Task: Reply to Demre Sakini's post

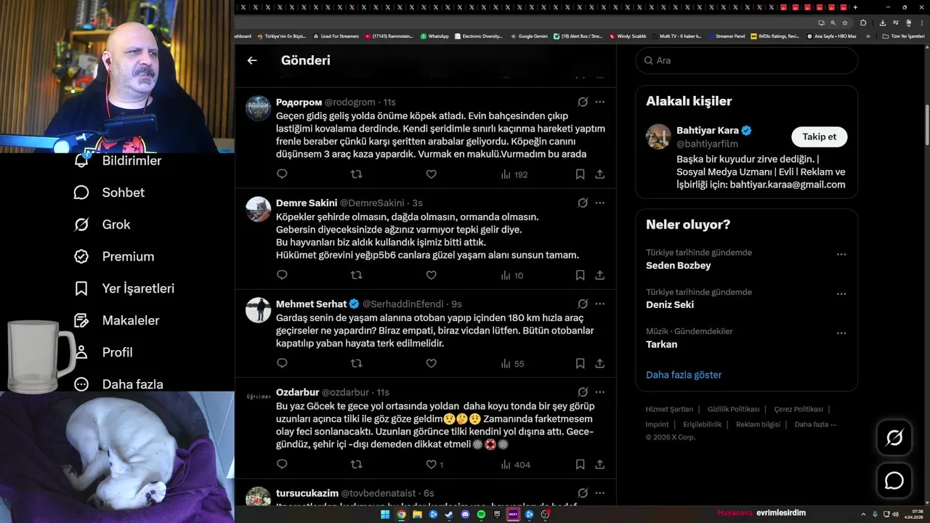Action: 282,275
